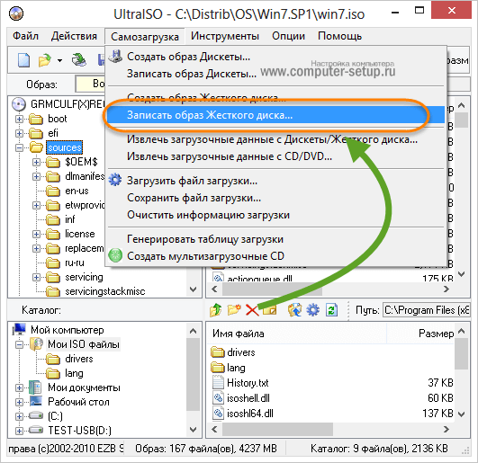The width and height of the screenshot is (478, 463).
Task: Click the blue gear settings icon in catalog toolbar
Action: (312, 310)
